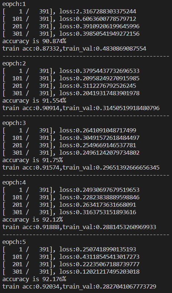Click train acc:0.90914 output line
The width and height of the screenshot is (172, 293).
coord(81,108)
